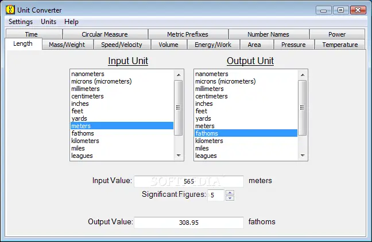Maximize the Unit Converter window
This screenshot has height=242, width=372.
point(340,10)
